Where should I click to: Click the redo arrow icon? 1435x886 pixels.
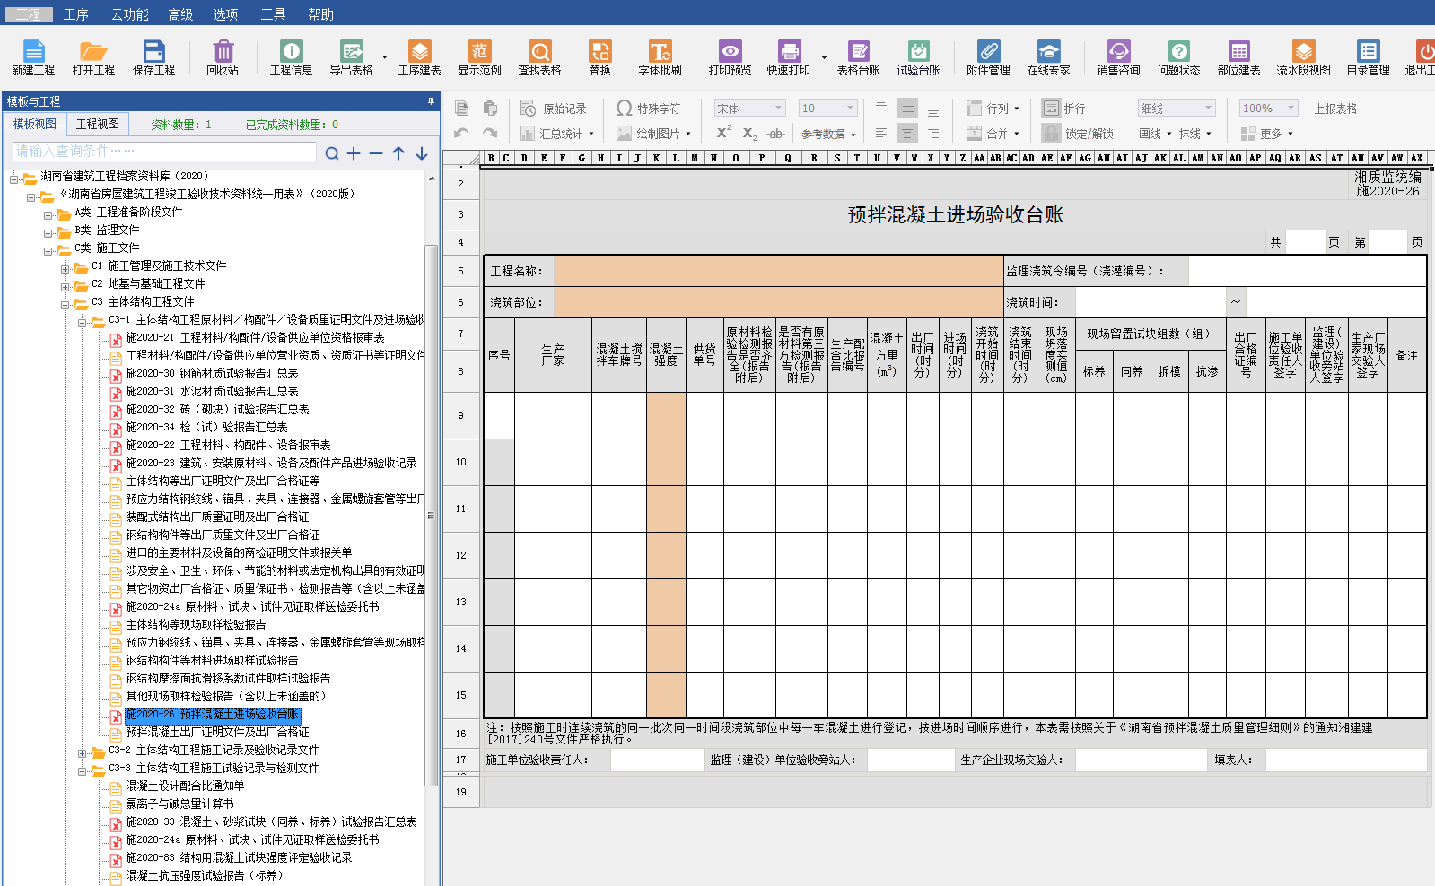tap(490, 134)
